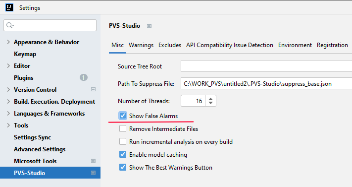Expand the Appearance & Behavior section

coord(8,42)
